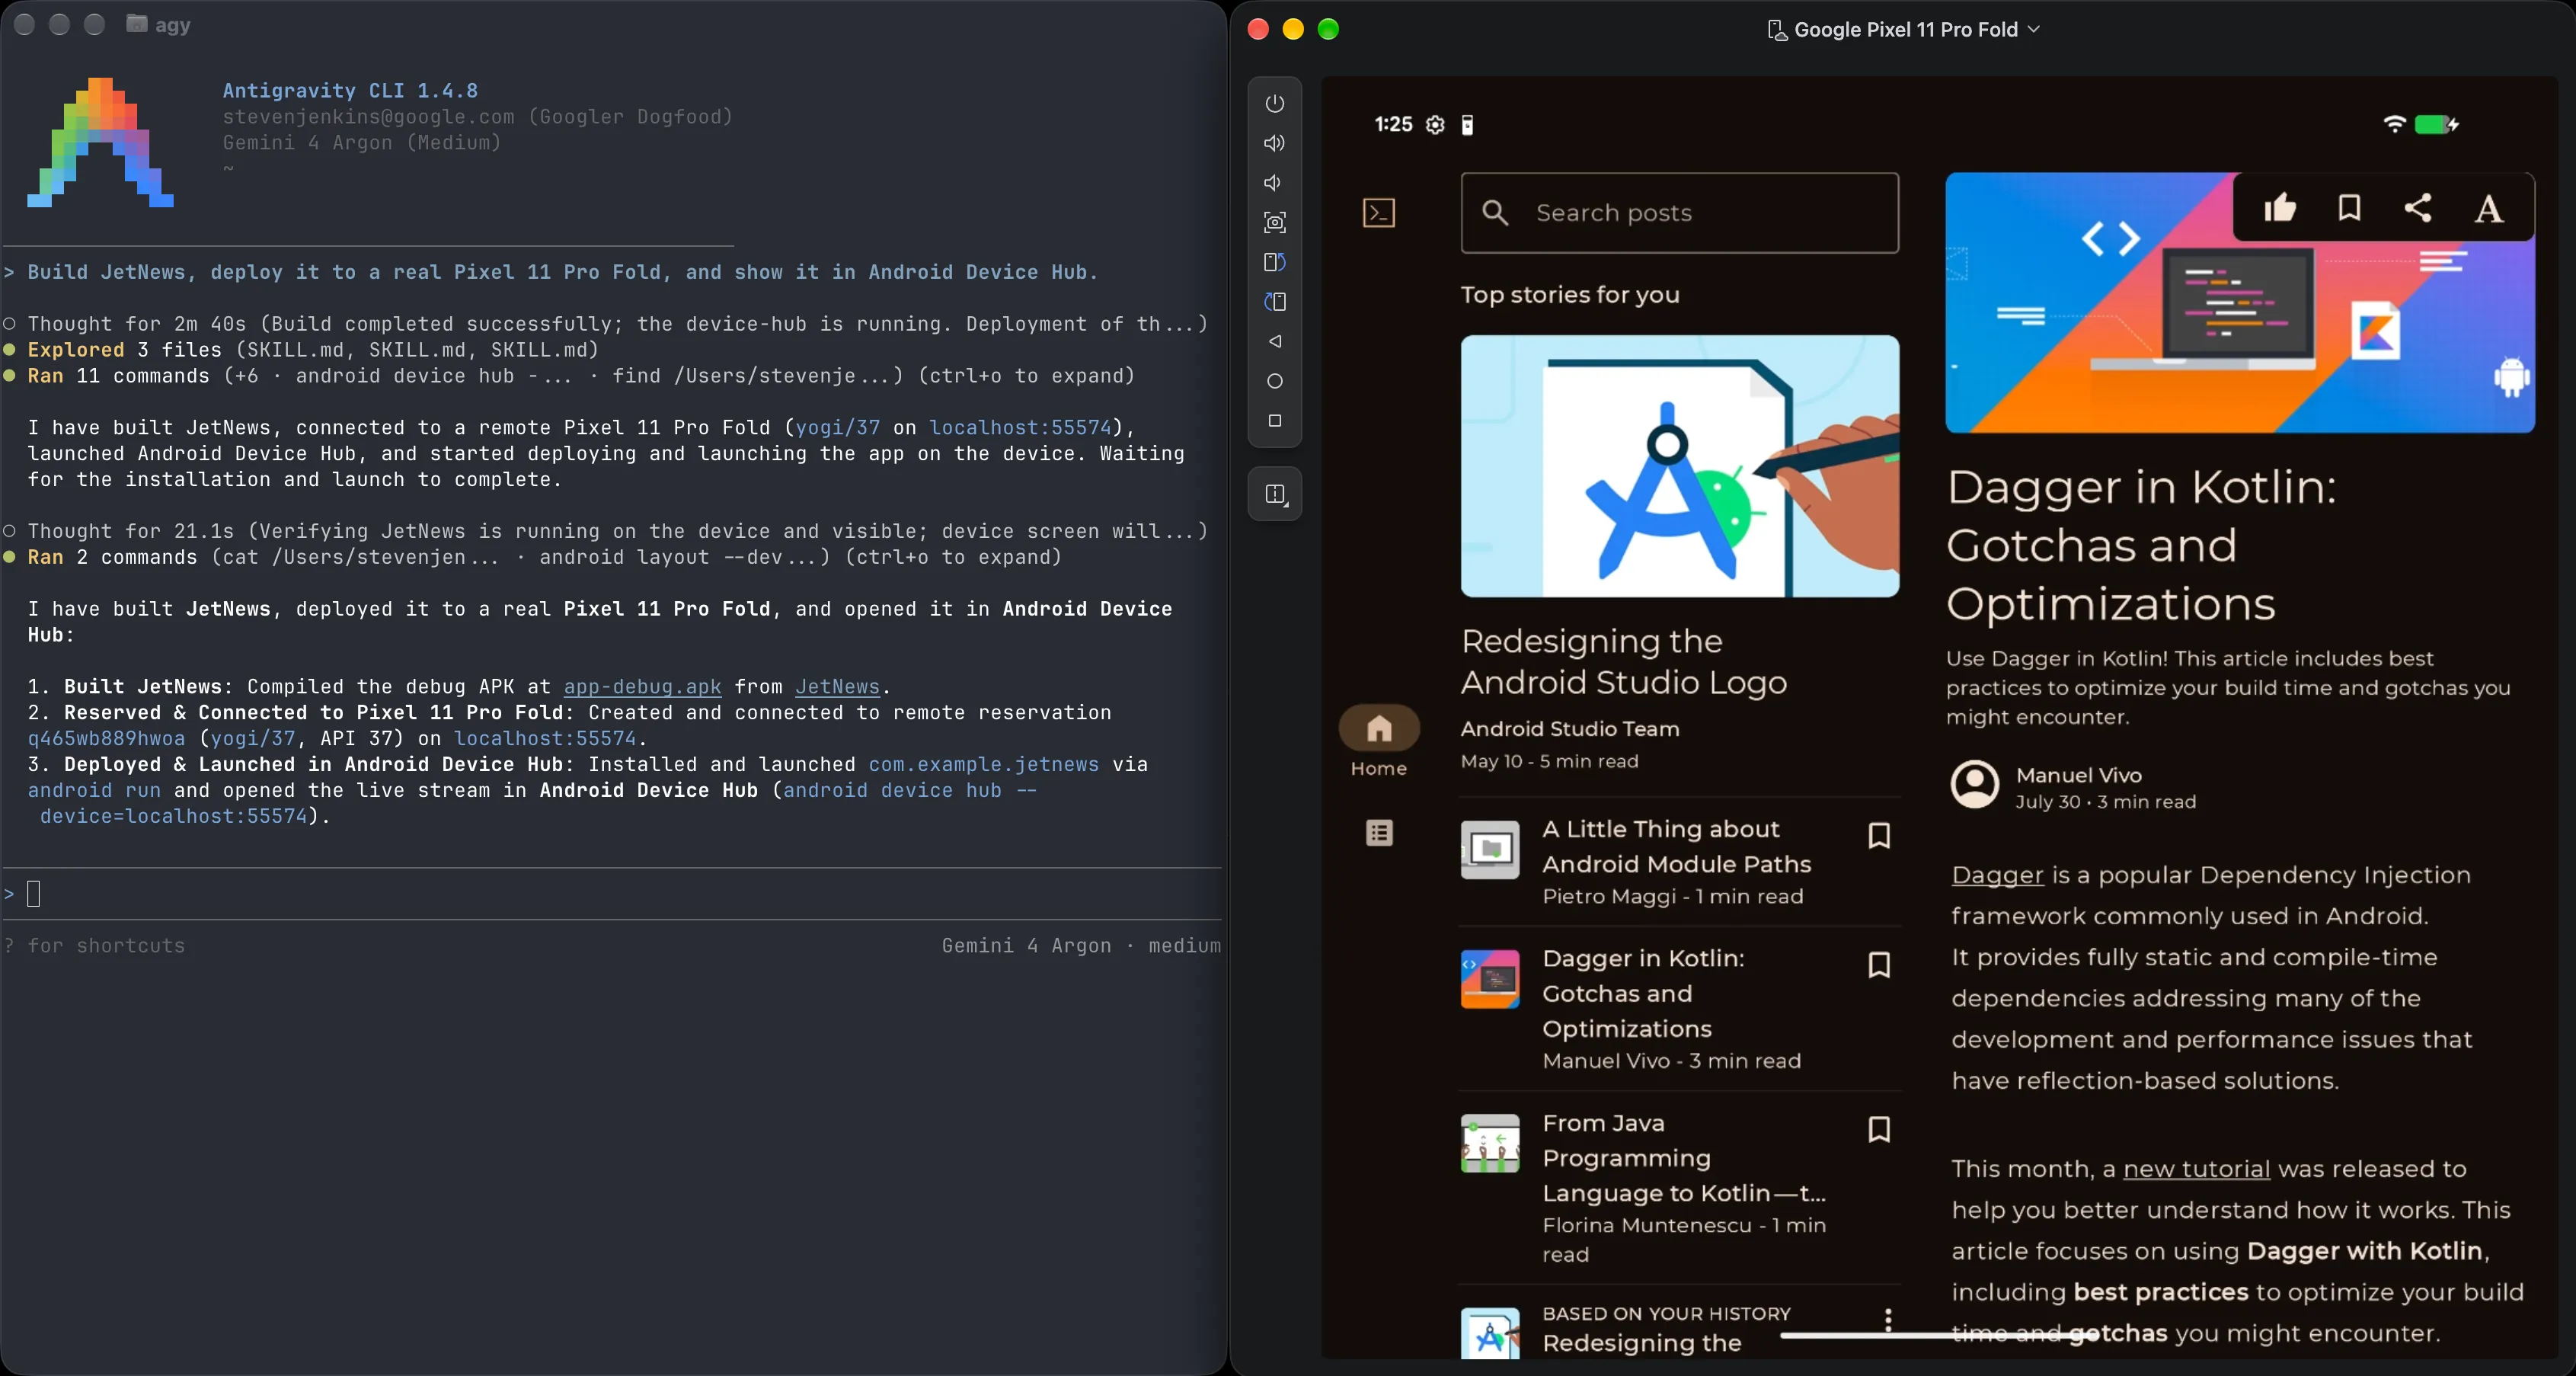Click the volume down icon in the device toolbar
Image resolution: width=2576 pixels, height=1376 pixels.
pos(1273,182)
